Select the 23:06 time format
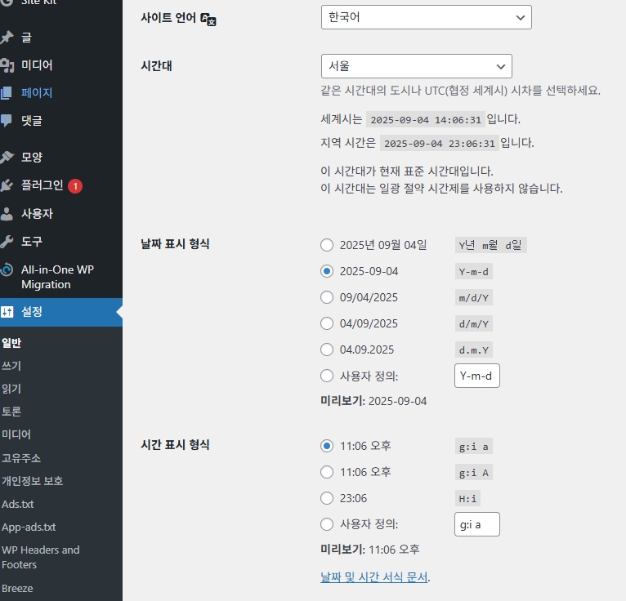The width and height of the screenshot is (626, 601). pos(327,498)
